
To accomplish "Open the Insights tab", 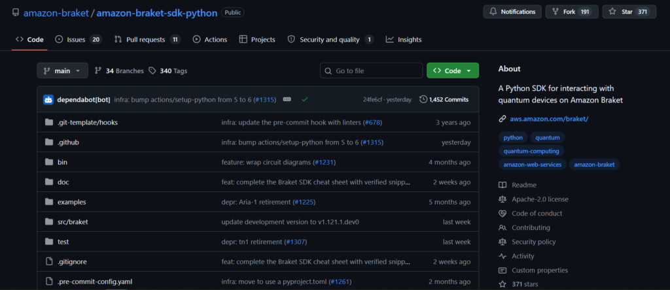I will pyautogui.click(x=403, y=39).
